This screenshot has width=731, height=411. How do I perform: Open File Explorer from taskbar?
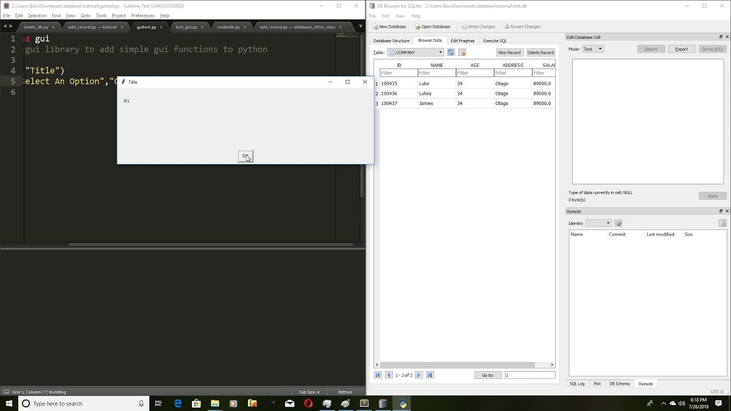[215, 404]
